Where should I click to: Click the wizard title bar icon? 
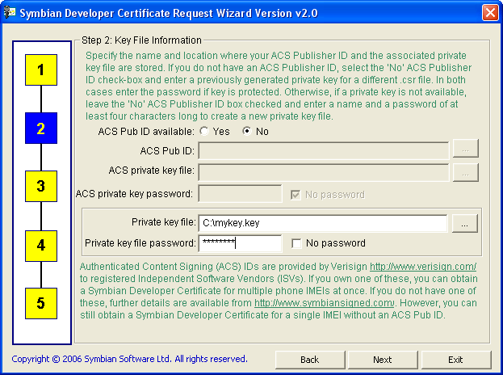[x=10, y=12]
